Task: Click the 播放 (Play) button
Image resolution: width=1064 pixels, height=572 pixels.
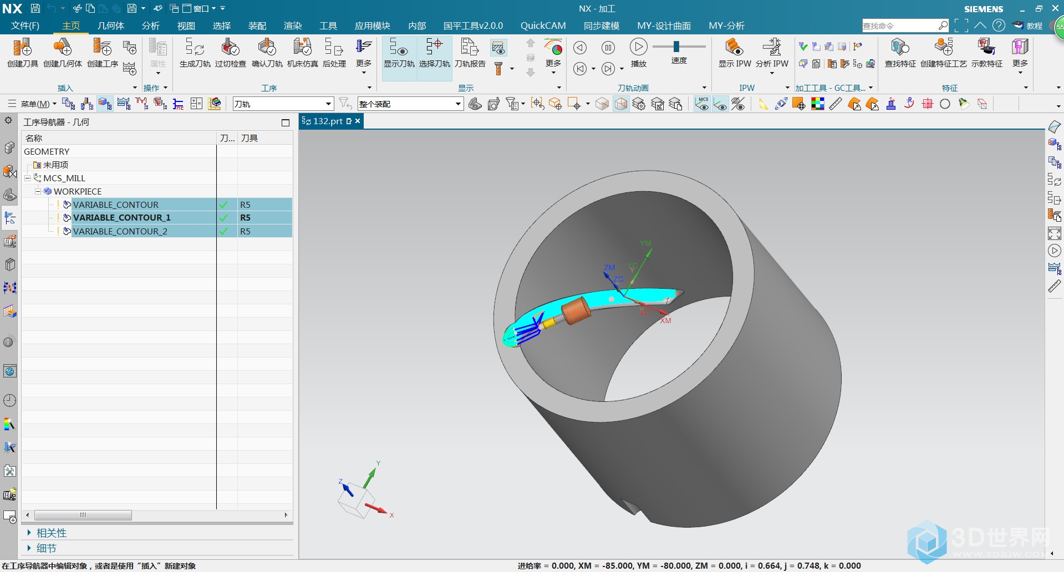Action: click(638, 53)
